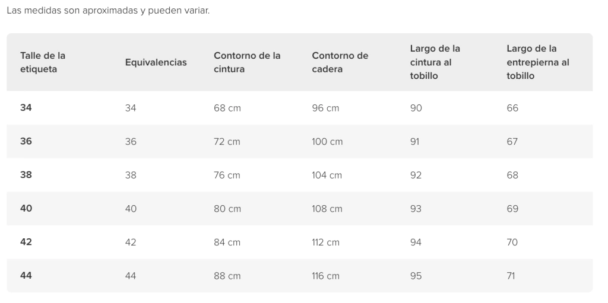Screen dimensions: 608x303
Task: Click the "Talle de la etiqueta" column header
Action: coord(43,62)
